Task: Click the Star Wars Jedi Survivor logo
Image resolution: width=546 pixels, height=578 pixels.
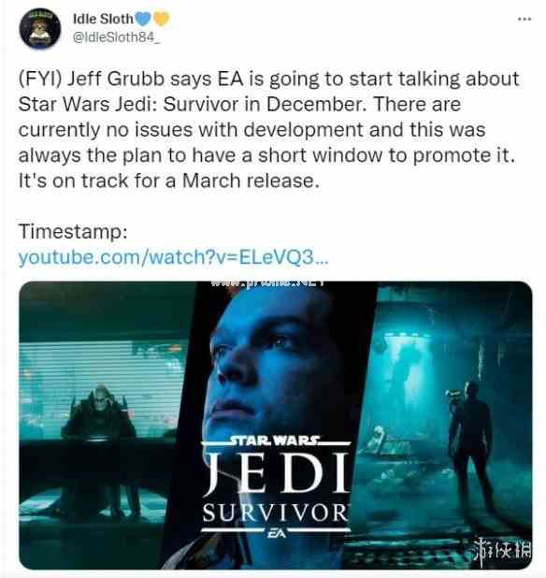Action: point(277,486)
